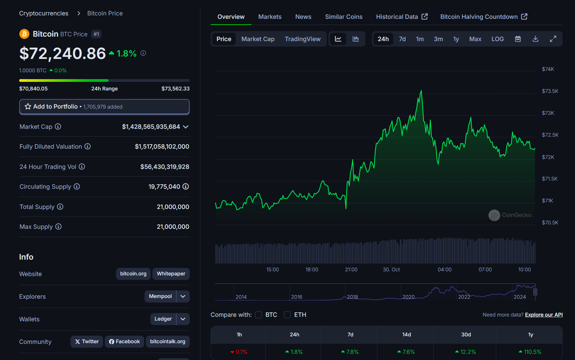
Task: Enable the BTC compare checkbox
Action: tap(259, 315)
